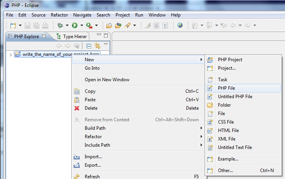285x179 pixels.
Task: Toggle Block Selection mode icon
Action: [156, 25]
